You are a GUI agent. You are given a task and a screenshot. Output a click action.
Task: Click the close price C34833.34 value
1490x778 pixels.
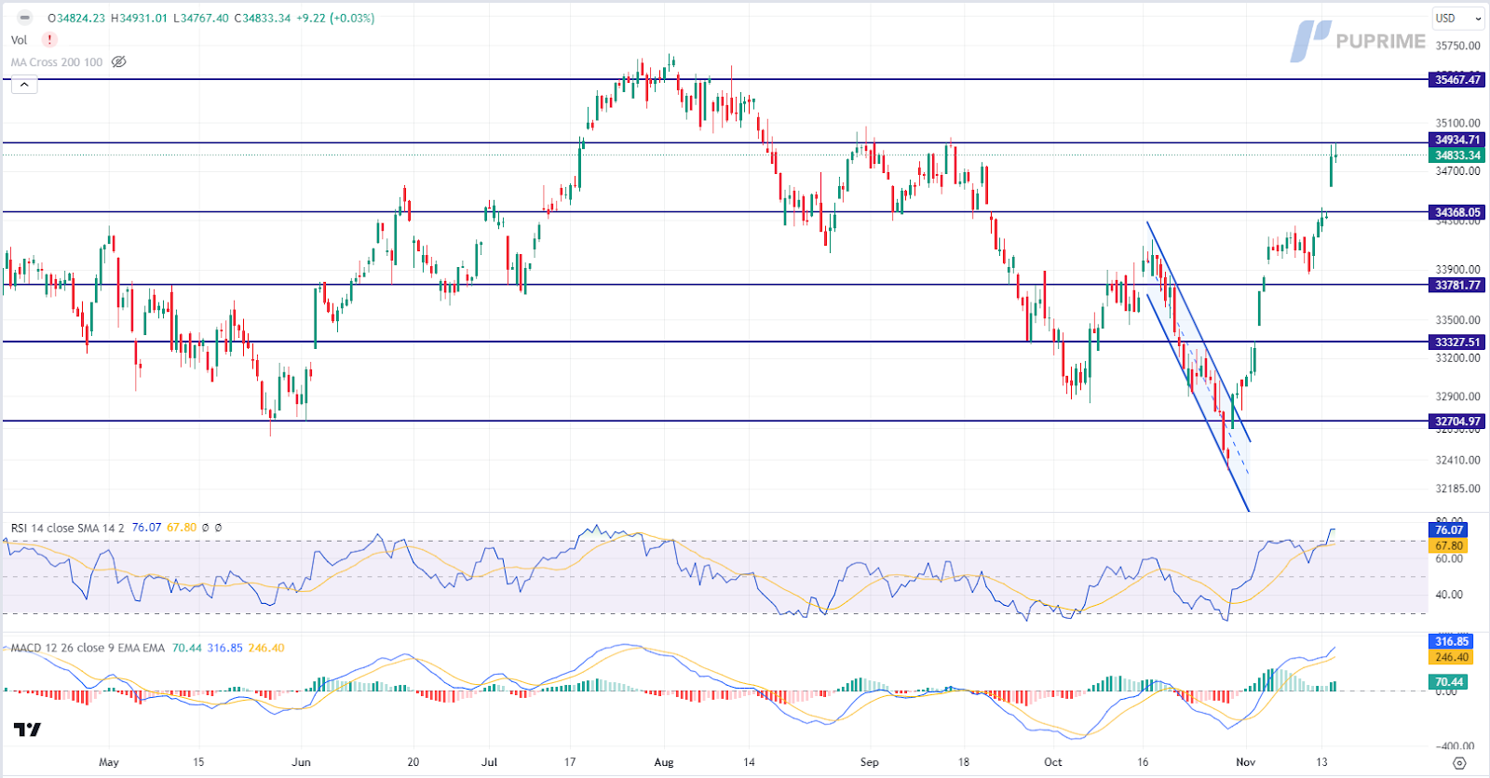coord(263,18)
